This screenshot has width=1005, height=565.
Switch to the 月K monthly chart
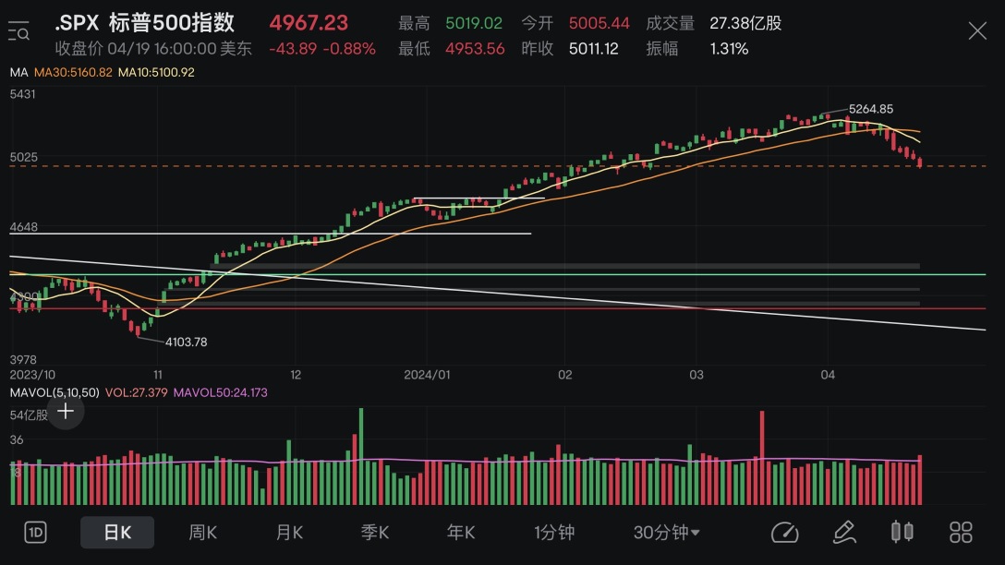tap(289, 533)
